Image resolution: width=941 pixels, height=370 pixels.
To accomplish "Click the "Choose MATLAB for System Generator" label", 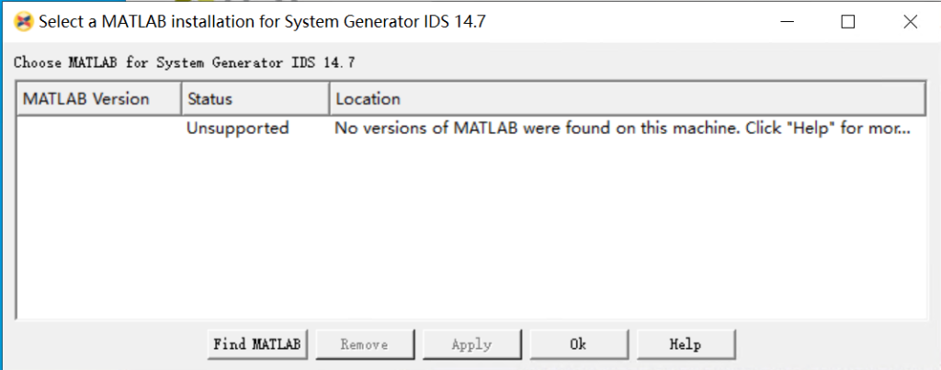I will pos(185,63).
